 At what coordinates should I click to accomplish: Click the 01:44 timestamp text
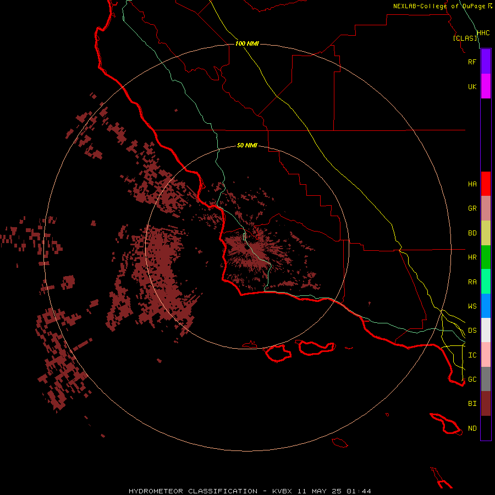click(359, 491)
